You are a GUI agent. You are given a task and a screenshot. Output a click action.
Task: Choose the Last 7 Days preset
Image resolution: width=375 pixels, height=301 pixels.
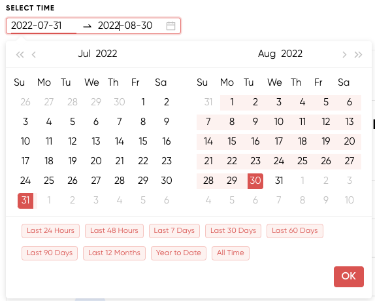[x=174, y=231]
